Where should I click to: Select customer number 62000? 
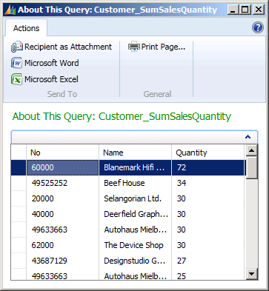(x=62, y=245)
